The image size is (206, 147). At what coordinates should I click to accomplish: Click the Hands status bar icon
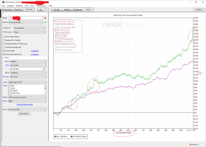(190, 145)
